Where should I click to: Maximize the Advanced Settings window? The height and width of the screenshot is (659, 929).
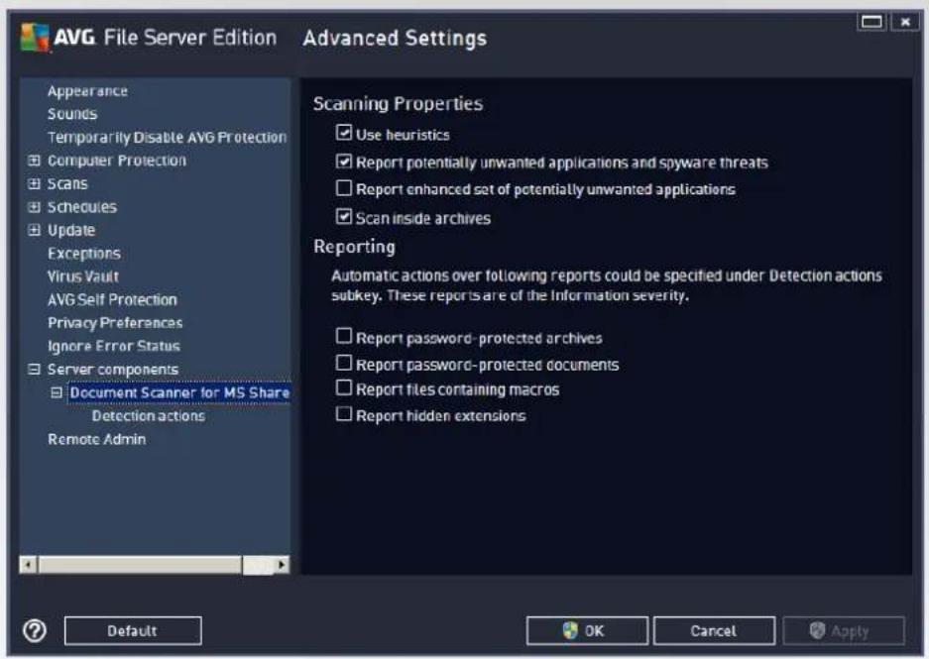point(871,22)
